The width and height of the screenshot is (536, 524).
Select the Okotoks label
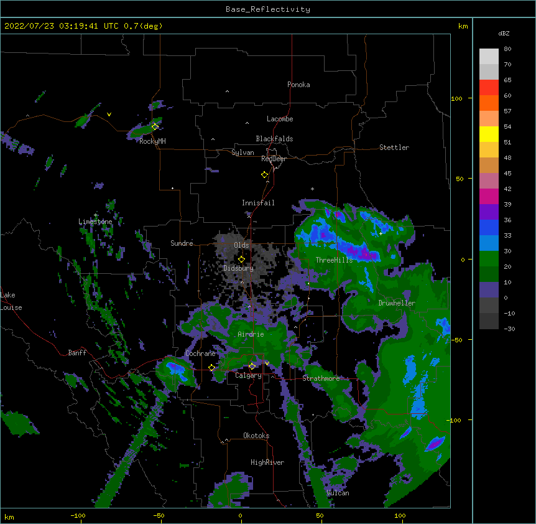pos(256,436)
